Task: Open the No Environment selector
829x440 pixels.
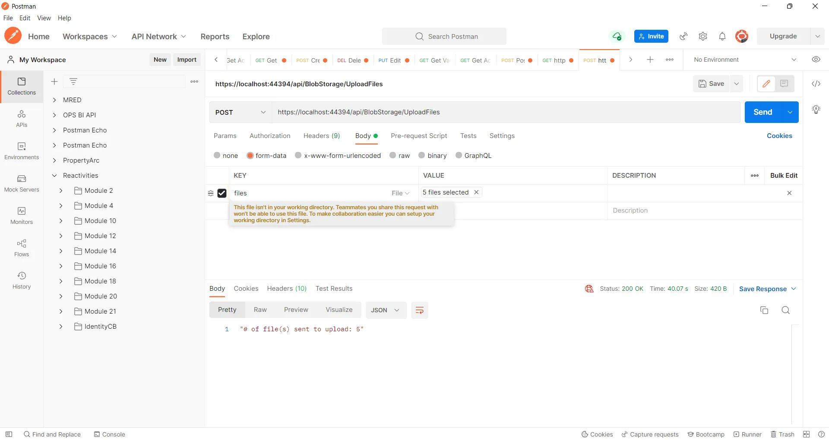Action: tap(745, 60)
